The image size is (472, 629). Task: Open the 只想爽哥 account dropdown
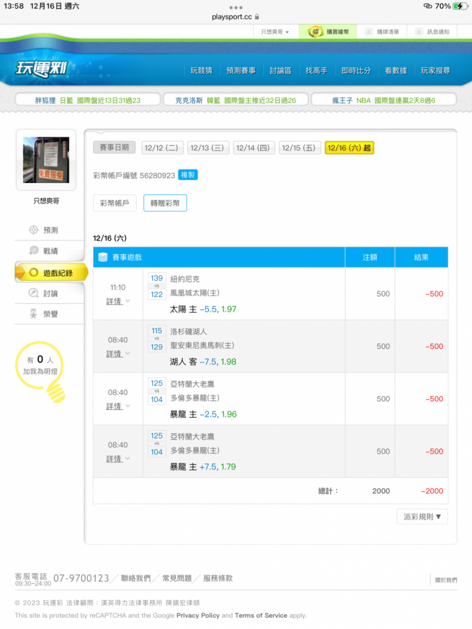point(276,31)
